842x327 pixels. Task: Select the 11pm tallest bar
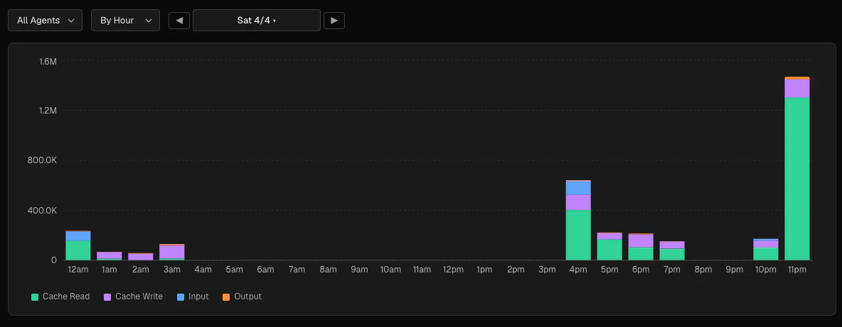(797, 169)
